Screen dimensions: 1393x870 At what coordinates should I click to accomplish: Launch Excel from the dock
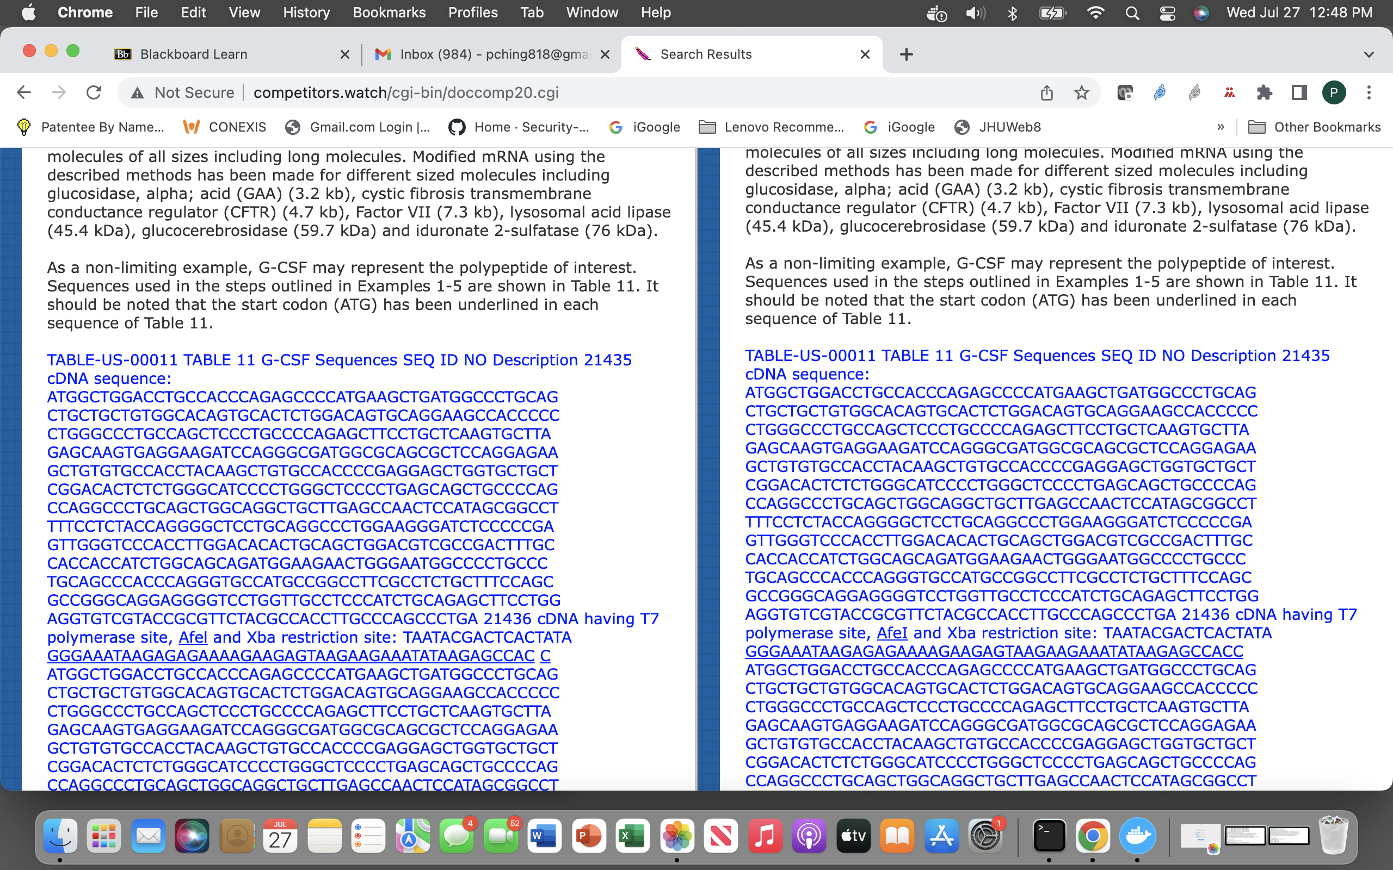(x=633, y=836)
